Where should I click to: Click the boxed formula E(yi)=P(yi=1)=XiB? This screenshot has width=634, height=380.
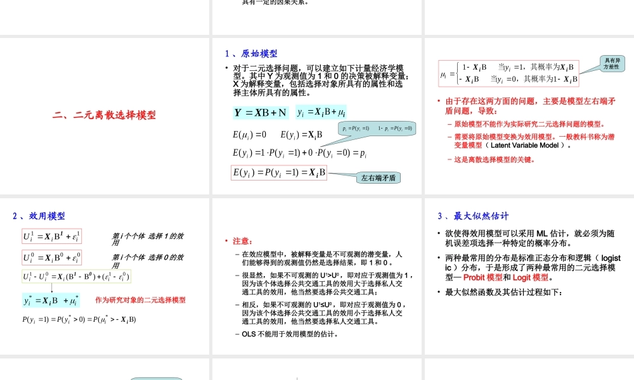click(x=281, y=172)
